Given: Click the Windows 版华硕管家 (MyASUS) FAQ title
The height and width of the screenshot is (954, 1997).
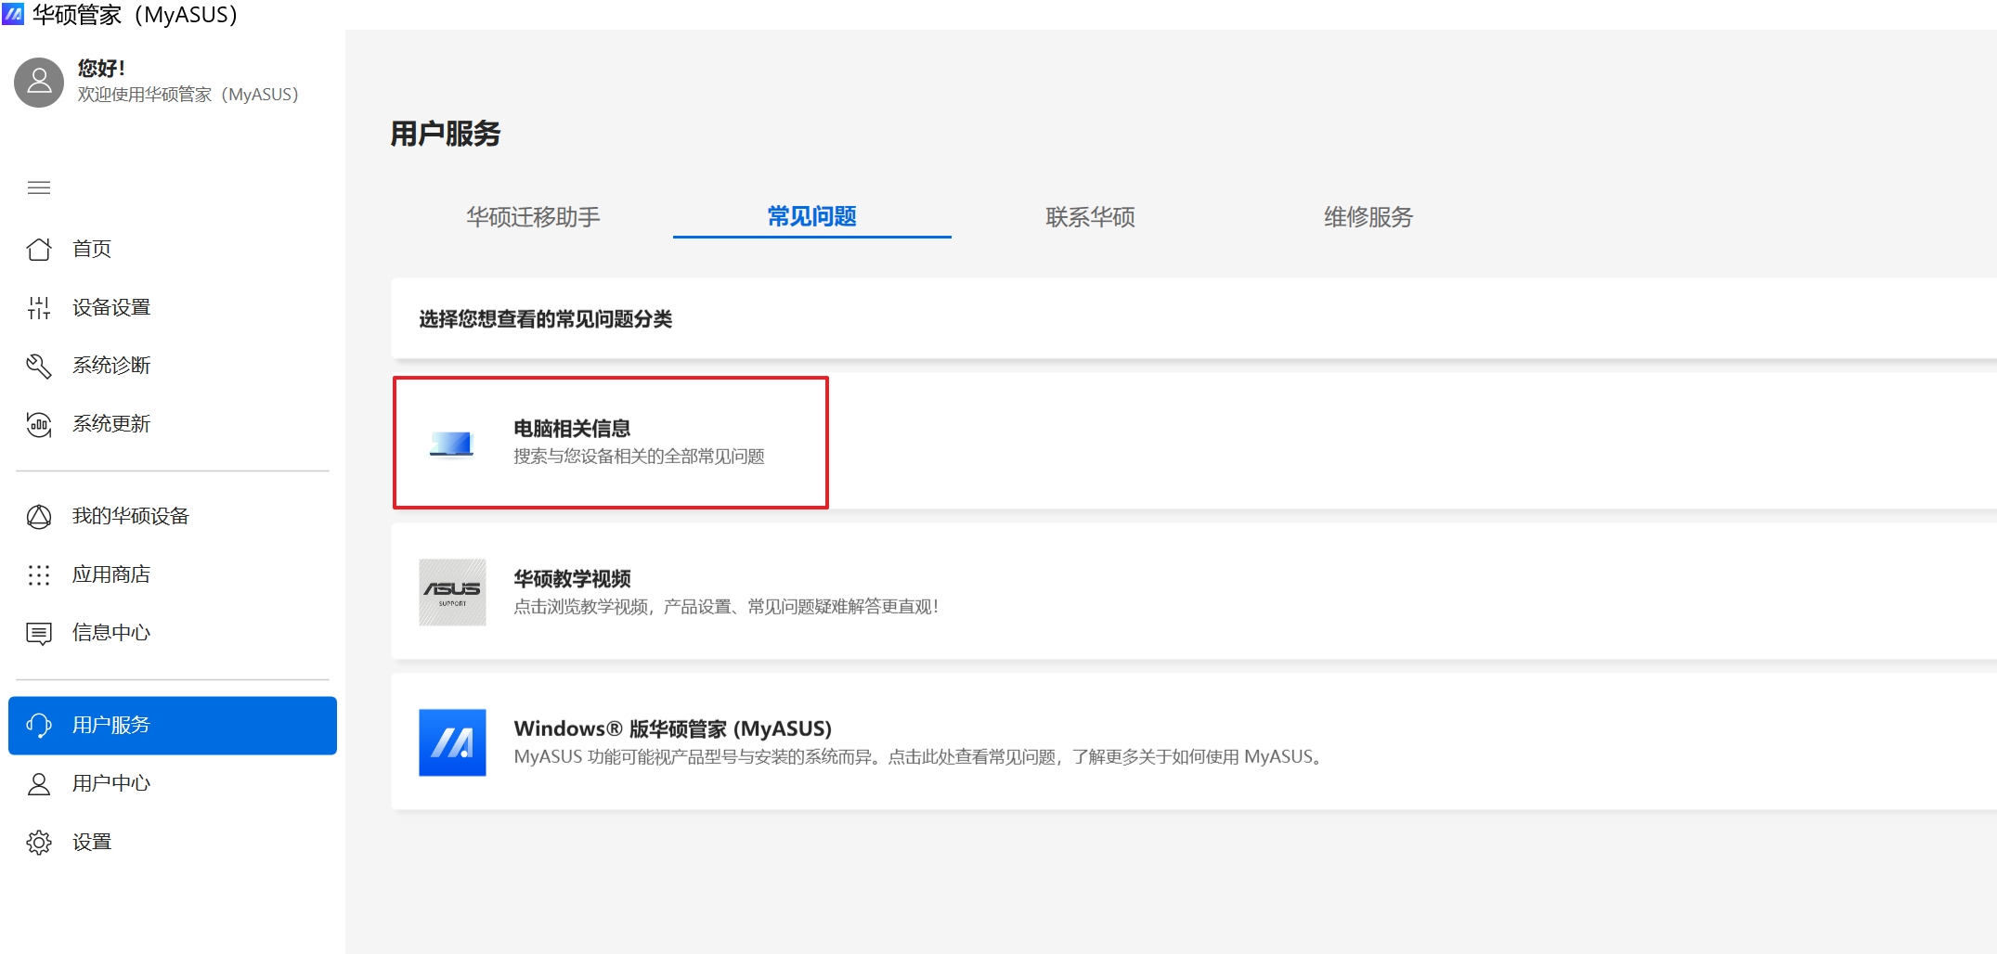Looking at the screenshot, I should tap(672, 728).
